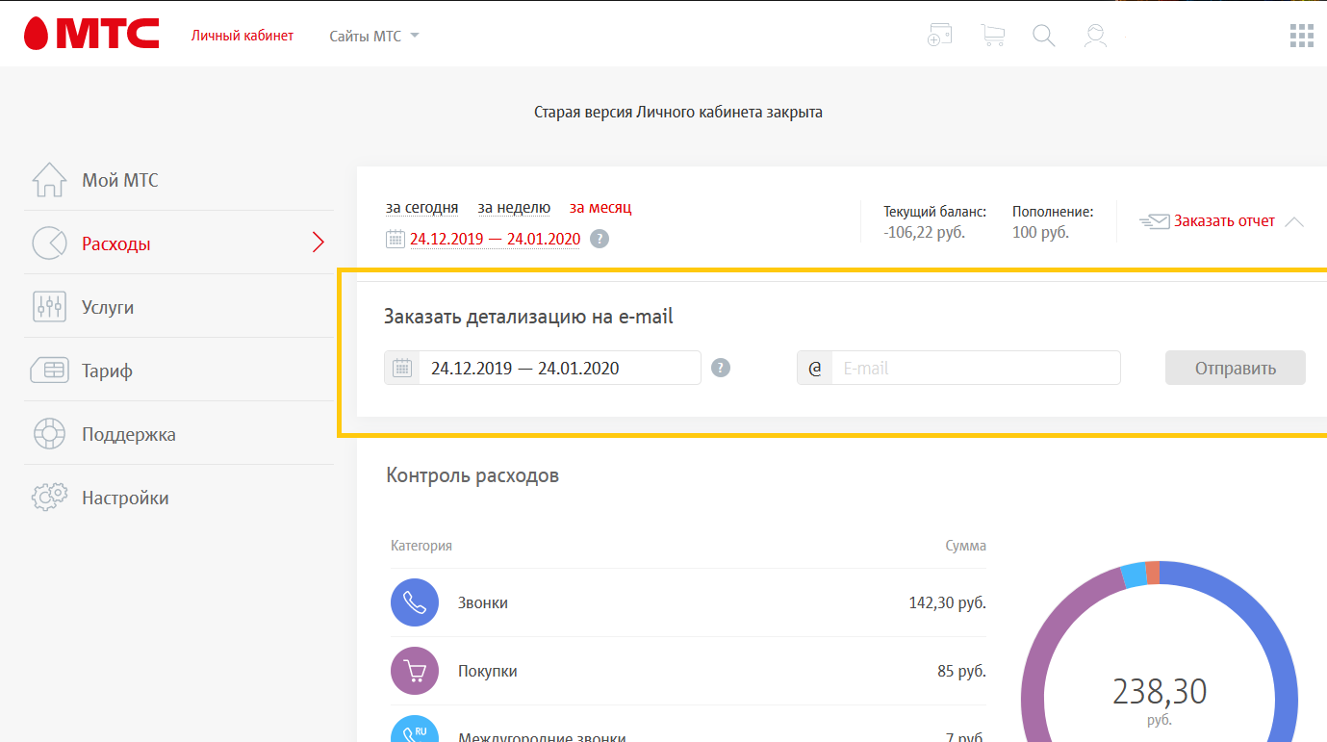Click the 142,30 руб. amount
This screenshot has height=742, width=1327.
947,602
